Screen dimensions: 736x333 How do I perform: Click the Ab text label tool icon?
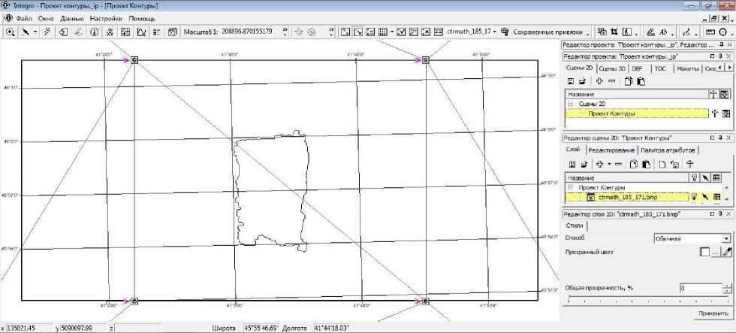click(663, 32)
